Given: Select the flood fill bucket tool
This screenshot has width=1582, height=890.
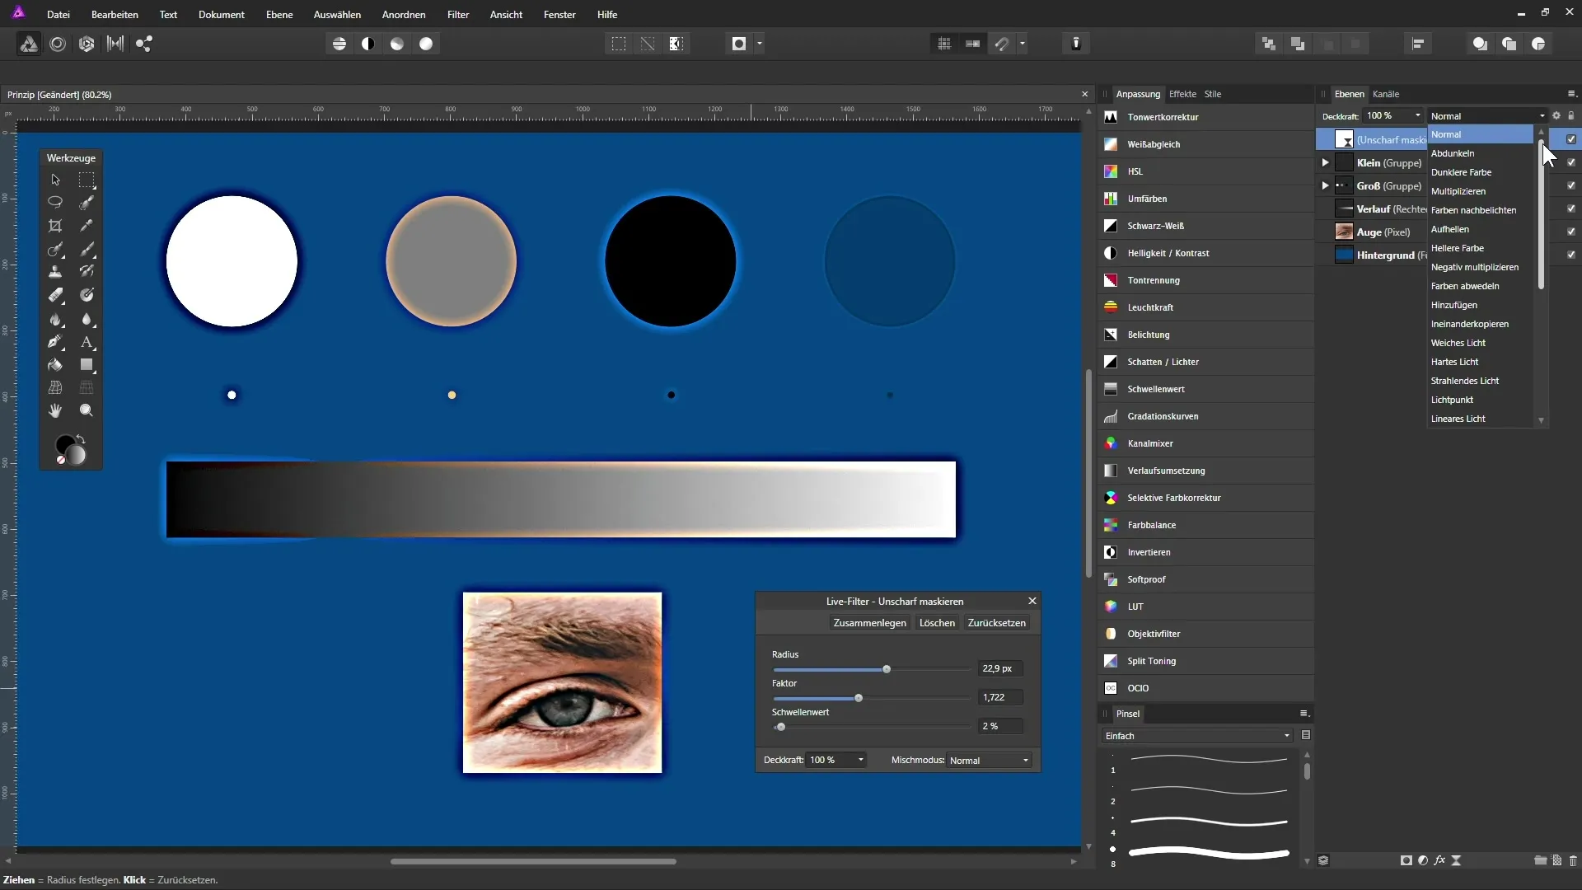Looking at the screenshot, I should click(x=55, y=364).
